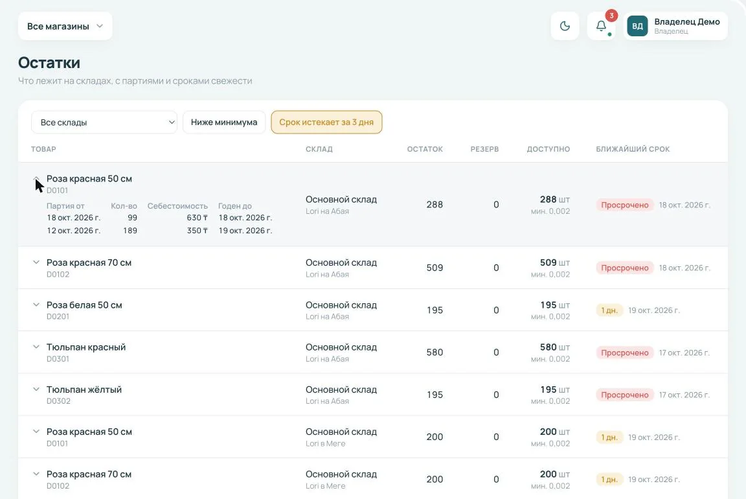Click the Склад column header

click(319, 149)
